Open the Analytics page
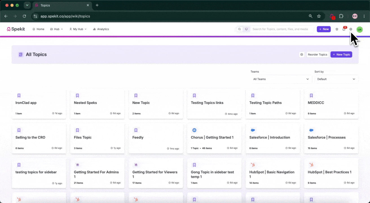This screenshot has width=370, height=203. click(101, 29)
